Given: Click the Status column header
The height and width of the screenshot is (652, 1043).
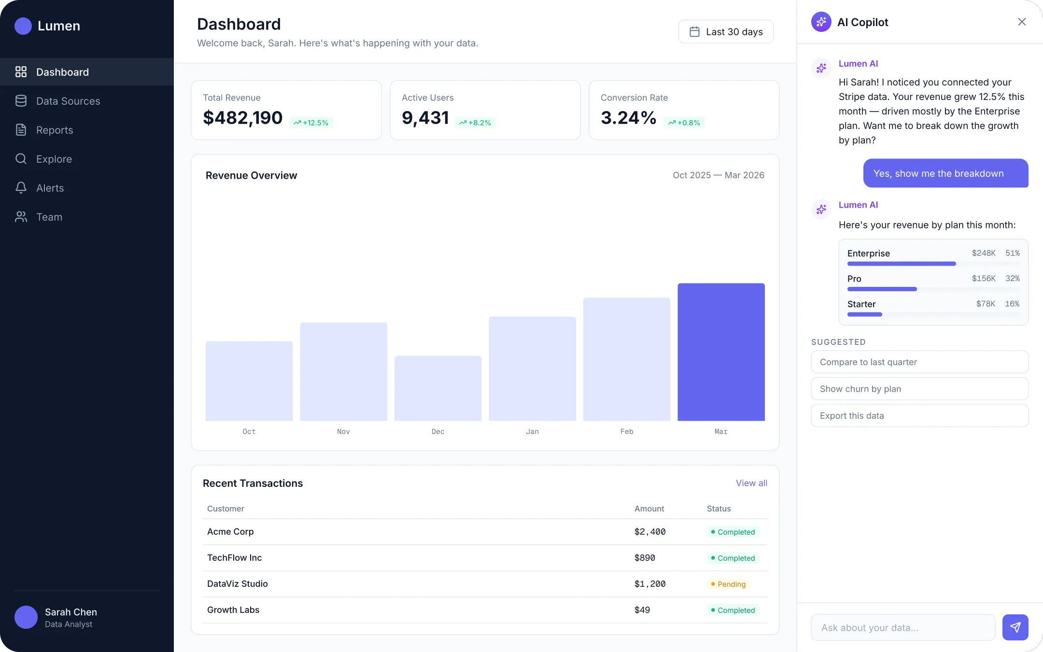Looking at the screenshot, I should coord(719,509).
